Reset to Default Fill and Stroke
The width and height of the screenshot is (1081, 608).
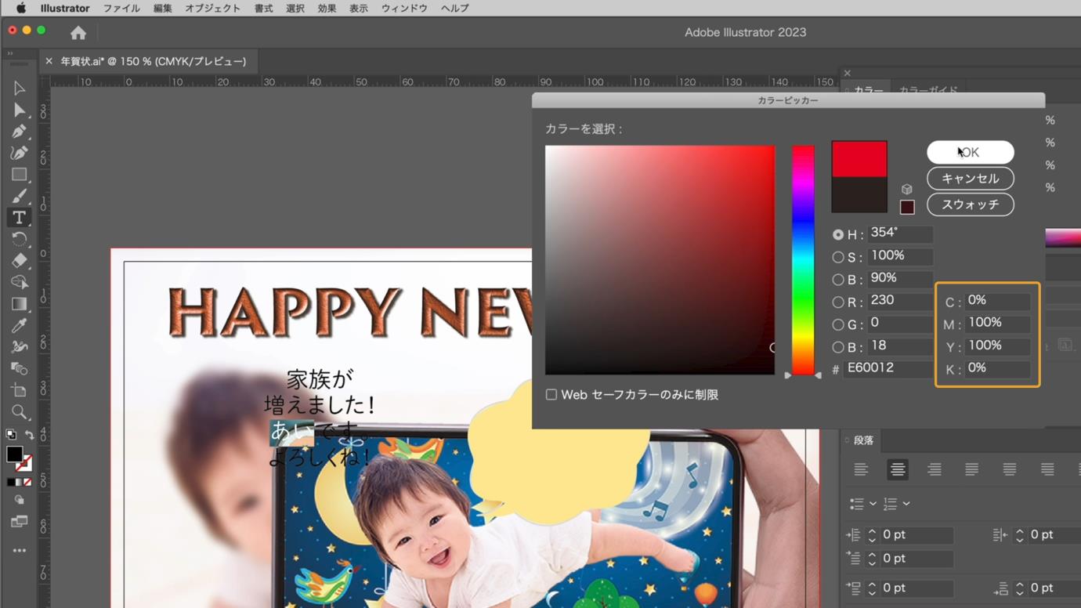pos(11,436)
